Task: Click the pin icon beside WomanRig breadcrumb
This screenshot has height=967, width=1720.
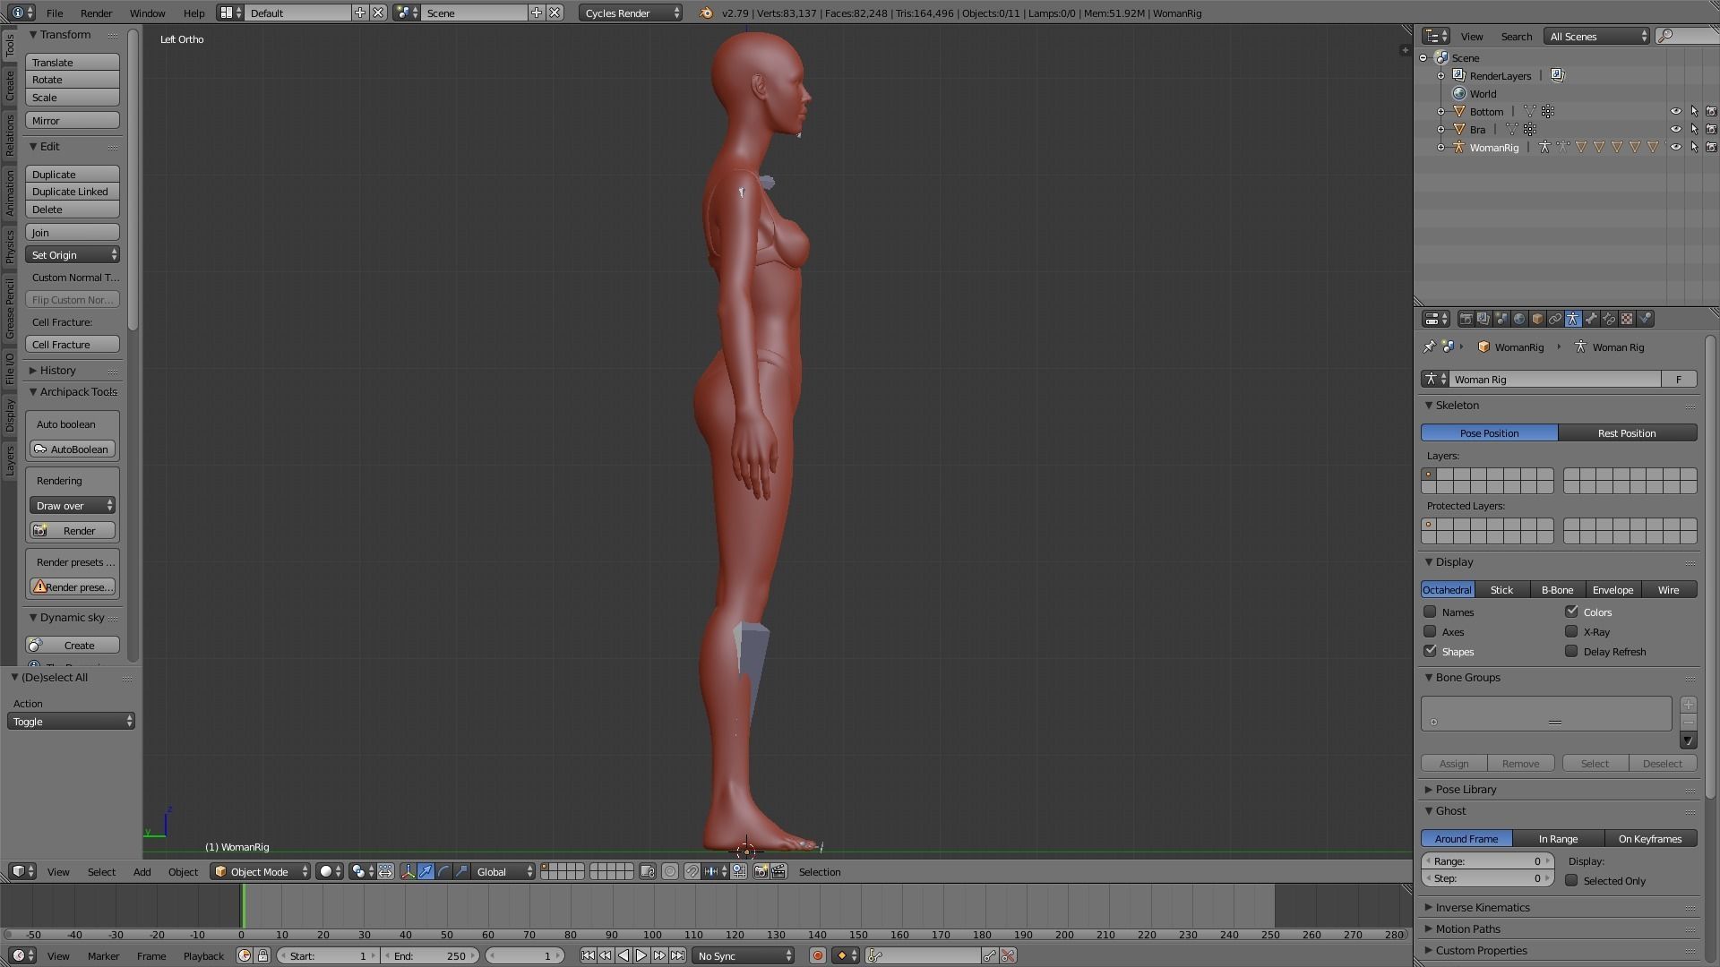Action: (x=1429, y=347)
